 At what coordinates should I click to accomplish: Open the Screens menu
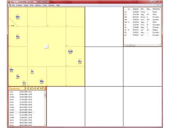click(19, 5)
